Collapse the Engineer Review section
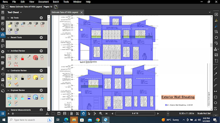 coord(8,90)
